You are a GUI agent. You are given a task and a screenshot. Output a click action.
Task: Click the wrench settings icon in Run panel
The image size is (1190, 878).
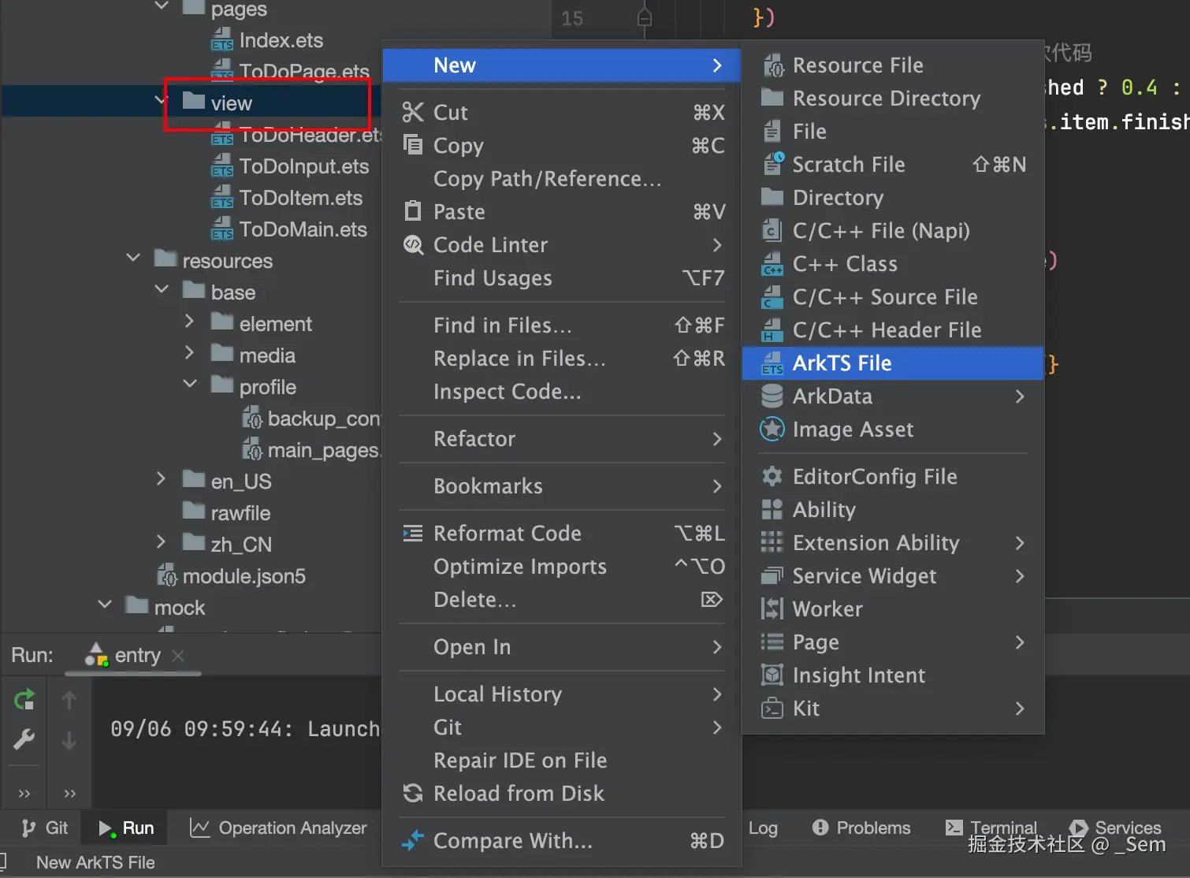(x=24, y=739)
